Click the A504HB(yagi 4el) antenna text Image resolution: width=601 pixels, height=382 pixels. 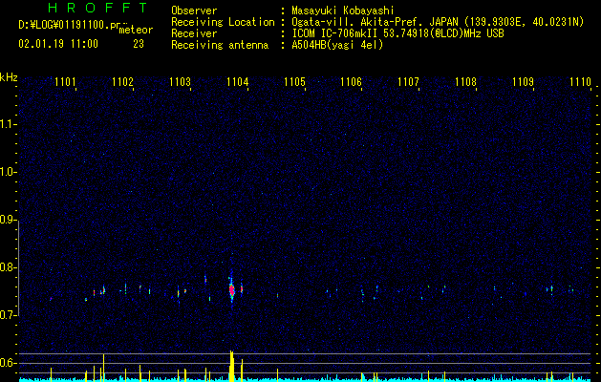click(x=337, y=45)
